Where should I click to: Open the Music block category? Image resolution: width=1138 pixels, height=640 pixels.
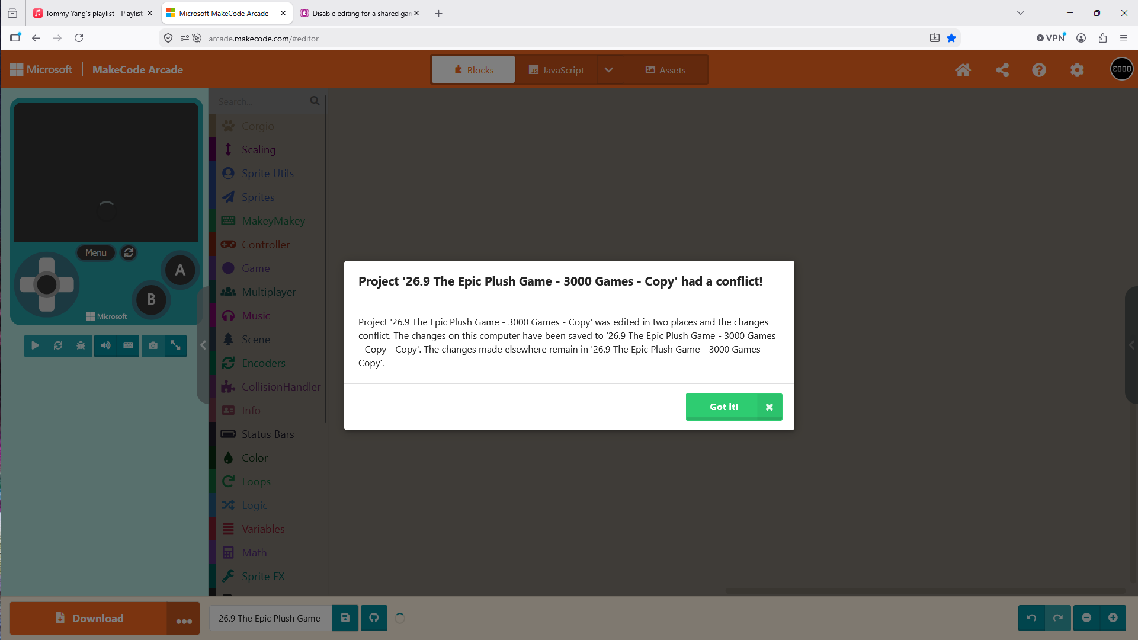[267, 316]
